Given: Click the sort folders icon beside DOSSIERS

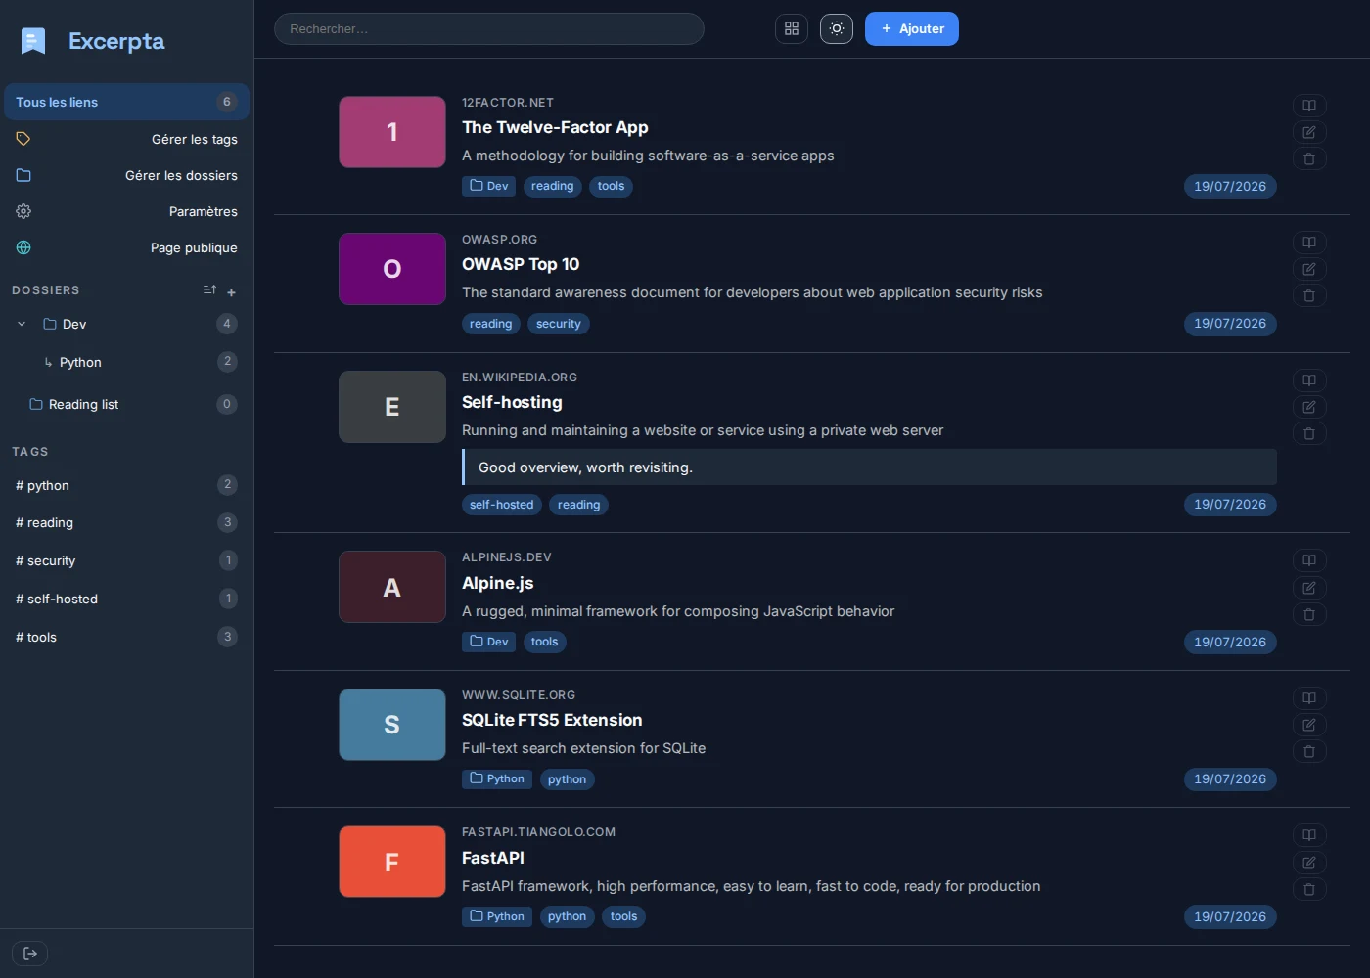Looking at the screenshot, I should click(x=209, y=290).
